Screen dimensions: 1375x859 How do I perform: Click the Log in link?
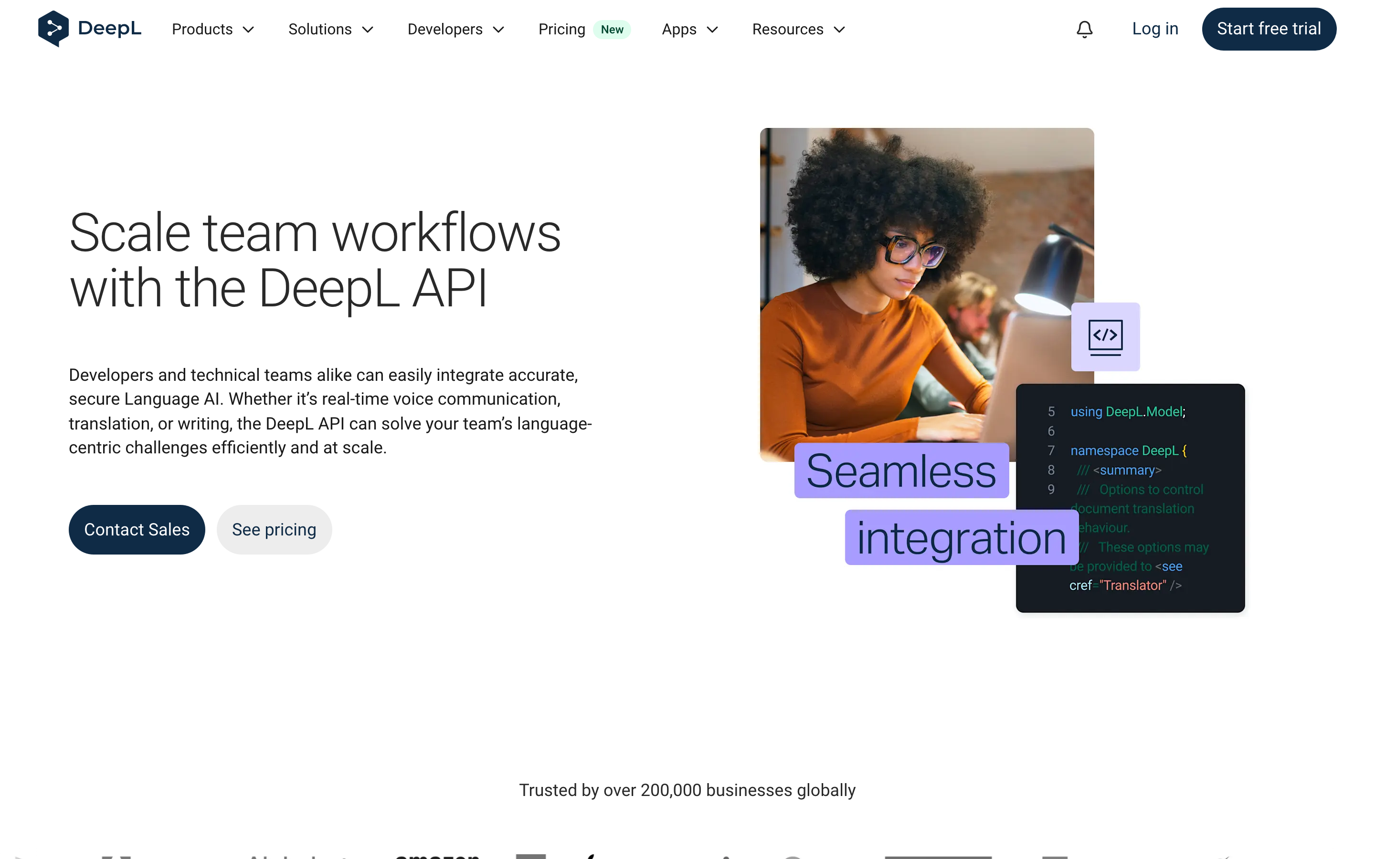(x=1155, y=29)
